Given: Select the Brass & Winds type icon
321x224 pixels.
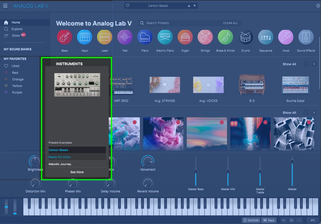Looking at the screenshot, I should coord(225,37).
